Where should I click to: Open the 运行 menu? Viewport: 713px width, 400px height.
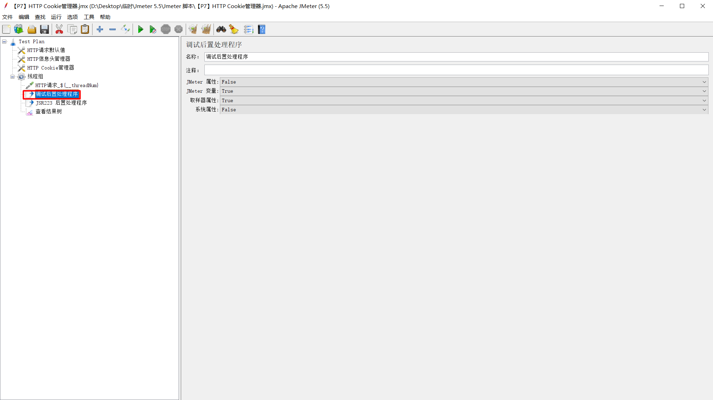pos(56,17)
